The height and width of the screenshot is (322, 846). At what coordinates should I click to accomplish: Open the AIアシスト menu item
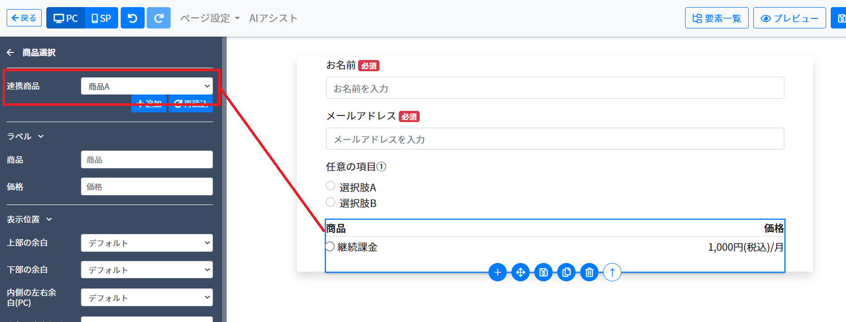(273, 18)
